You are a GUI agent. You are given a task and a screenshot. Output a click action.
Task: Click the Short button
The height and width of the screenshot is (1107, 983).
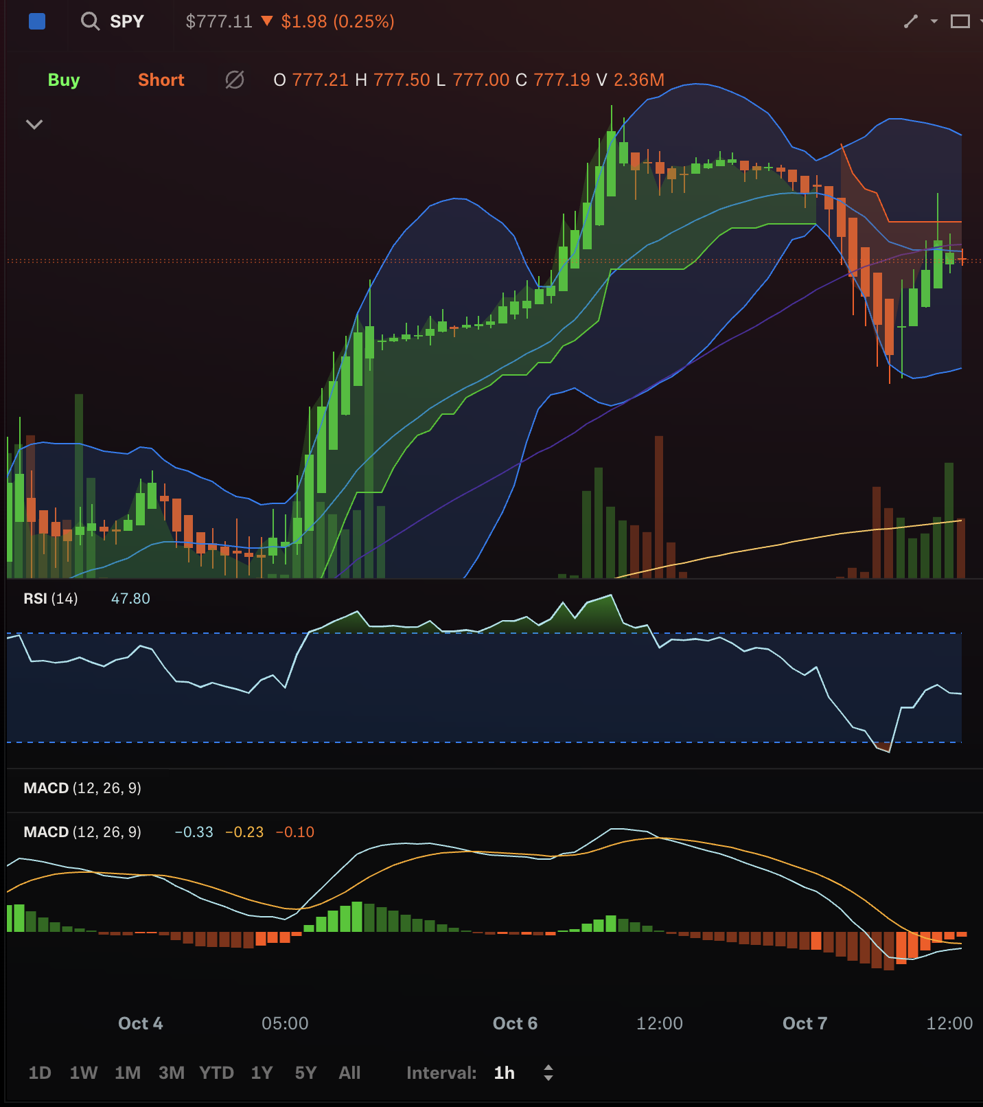161,80
